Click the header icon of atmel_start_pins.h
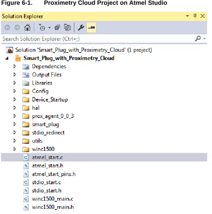 (26, 174)
